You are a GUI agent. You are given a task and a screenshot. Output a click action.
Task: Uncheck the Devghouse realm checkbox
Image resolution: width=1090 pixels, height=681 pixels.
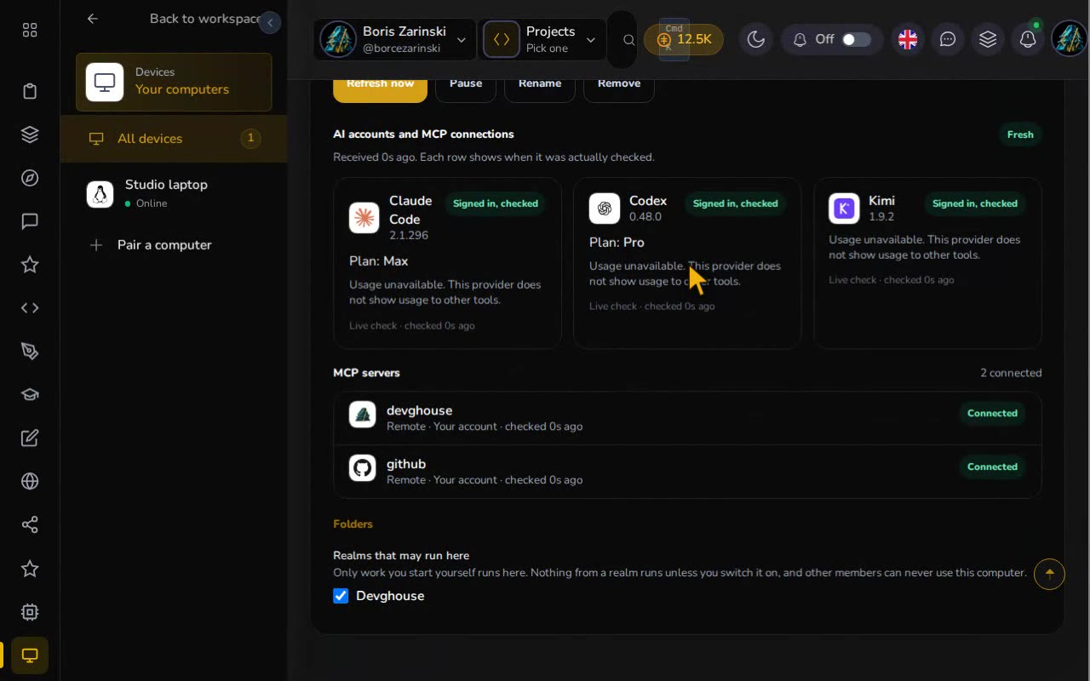point(341,596)
